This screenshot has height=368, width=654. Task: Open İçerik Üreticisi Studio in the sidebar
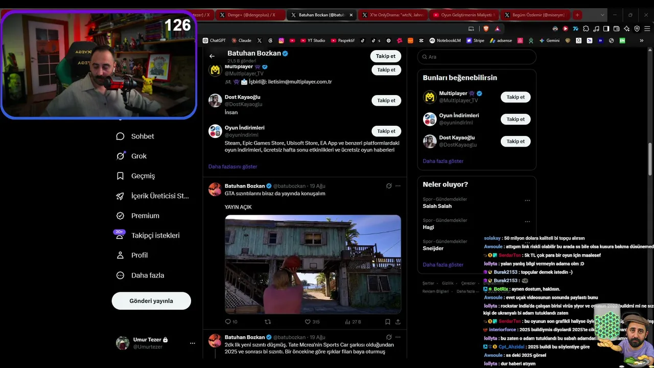point(152,196)
